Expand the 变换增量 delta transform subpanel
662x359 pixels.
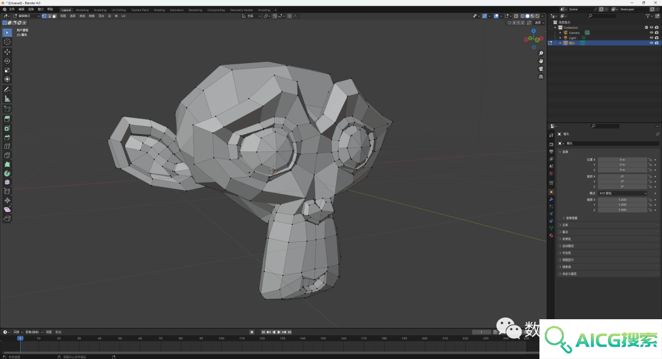tap(571, 218)
